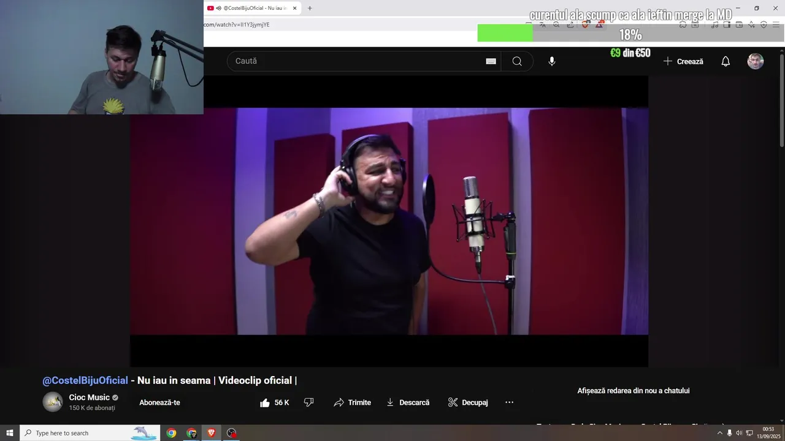Open the on-screen keyboard icon in search box
This screenshot has width=785, height=441.
point(491,61)
